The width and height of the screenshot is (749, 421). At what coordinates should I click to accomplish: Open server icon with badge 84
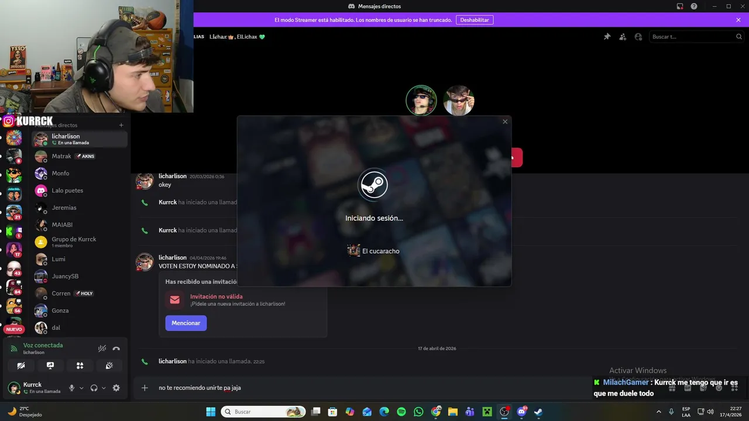coord(14,287)
